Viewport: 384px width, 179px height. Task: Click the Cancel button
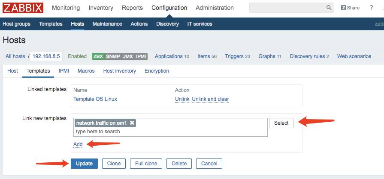[209, 164]
